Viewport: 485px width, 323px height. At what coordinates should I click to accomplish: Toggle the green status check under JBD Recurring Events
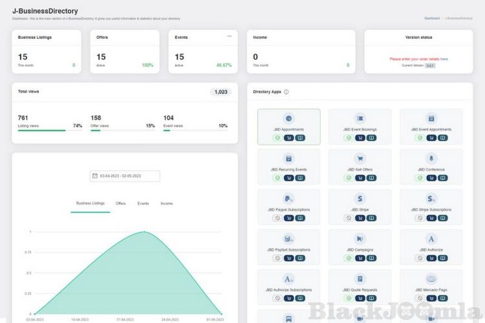point(277,178)
